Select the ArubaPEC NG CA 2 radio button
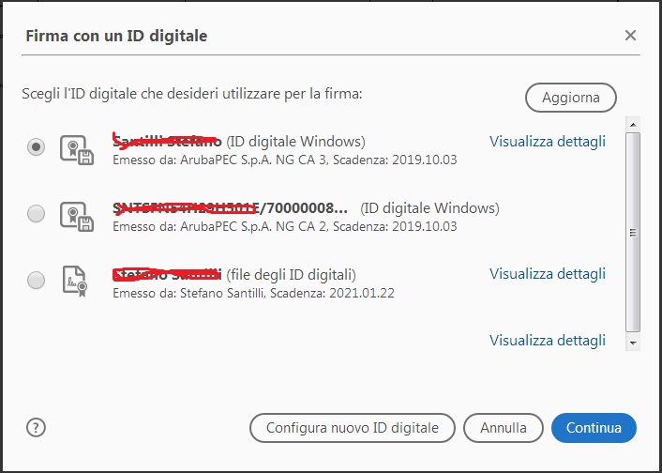Viewport: 662px width, 473px height. click(x=36, y=213)
